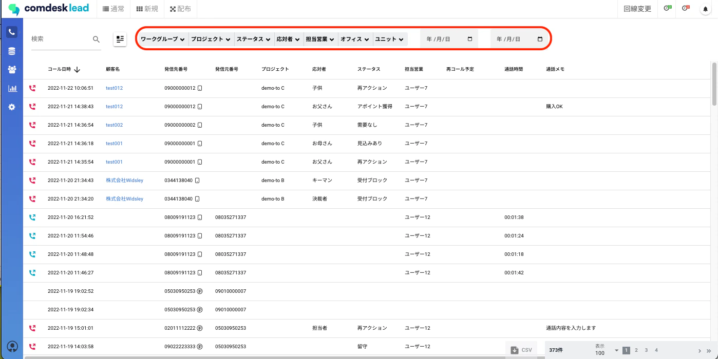Image resolution: width=718 pixels, height=359 pixels.
Task: Open the users group sidebar icon
Action: tap(12, 70)
